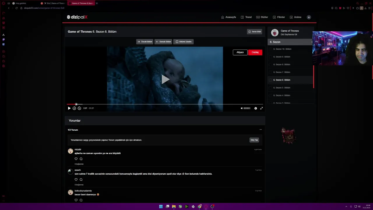373x210 pixels.
Task: Reply to mizatir's comment via bubble icon
Action: click(81, 159)
